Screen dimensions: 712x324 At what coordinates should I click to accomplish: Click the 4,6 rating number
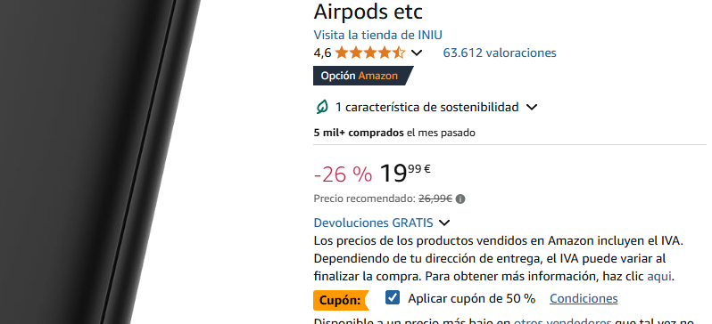click(x=322, y=53)
